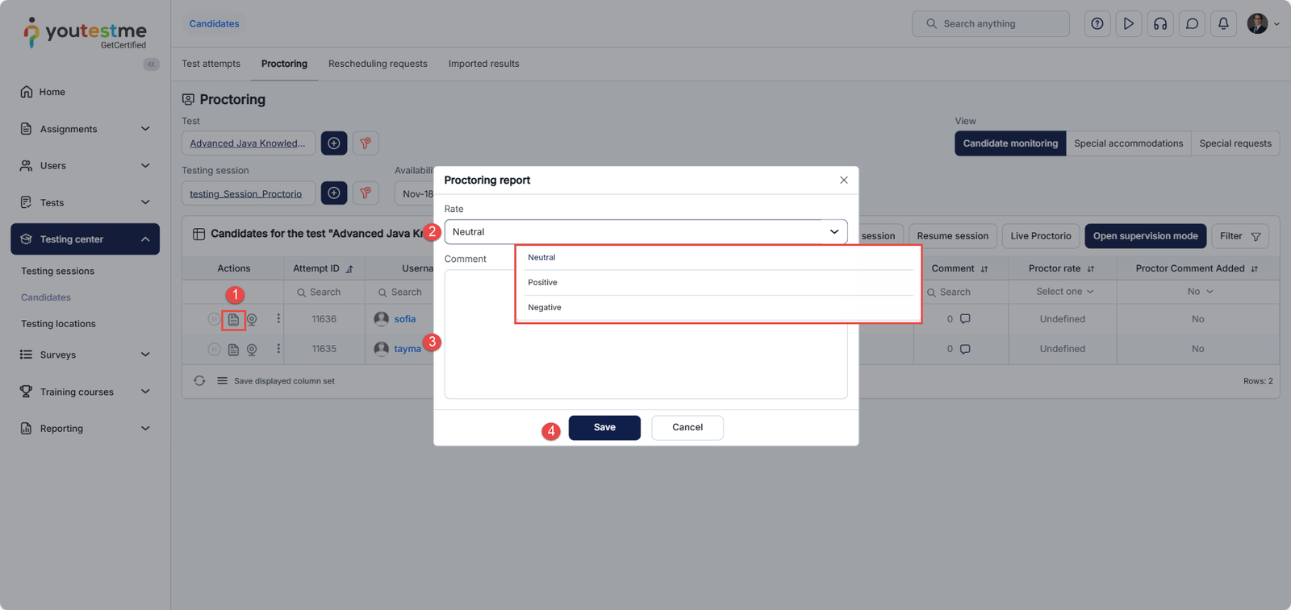Collapse the sidebar with double-chevron icon
This screenshot has width=1291, height=610.
(x=151, y=64)
